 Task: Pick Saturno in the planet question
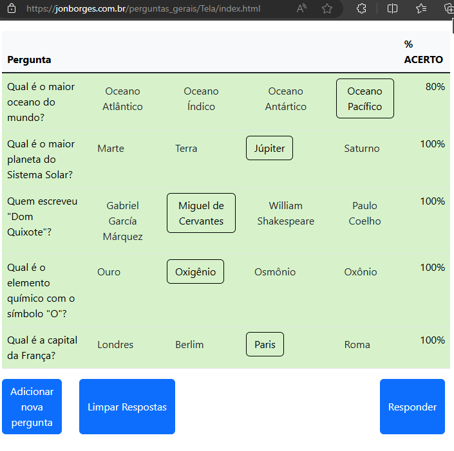[x=361, y=149]
